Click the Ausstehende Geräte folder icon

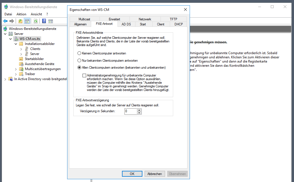point(21,64)
